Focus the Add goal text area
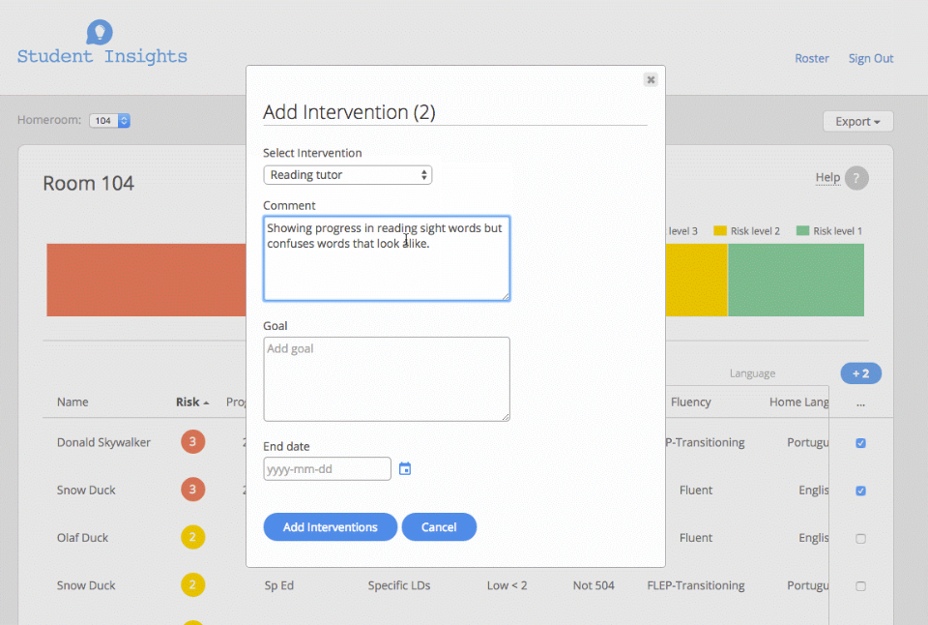This screenshot has width=928, height=625. 387,378
